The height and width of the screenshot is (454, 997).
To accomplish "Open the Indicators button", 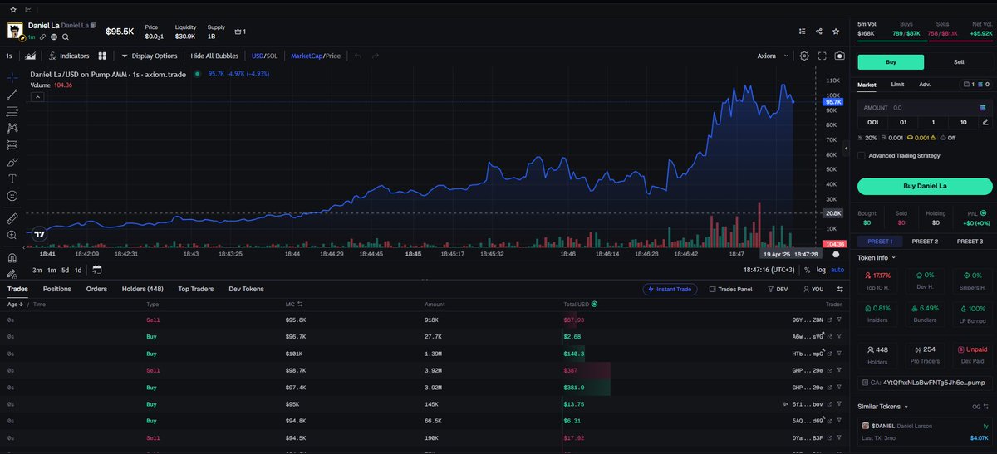I will click(69, 56).
